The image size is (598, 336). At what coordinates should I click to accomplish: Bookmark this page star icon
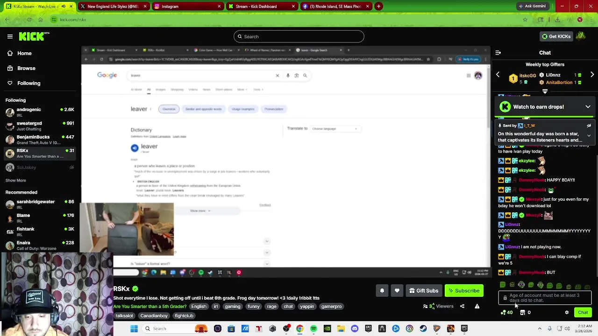pos(525,20)
